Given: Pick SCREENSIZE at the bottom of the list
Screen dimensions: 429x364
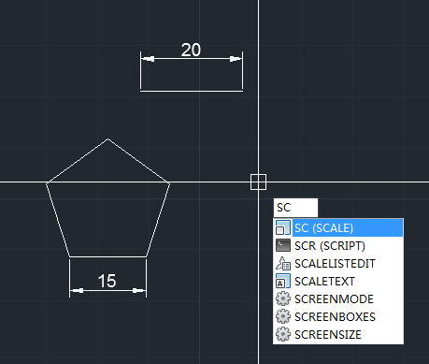Looking at the screenshot, I should tap(338, 335).
